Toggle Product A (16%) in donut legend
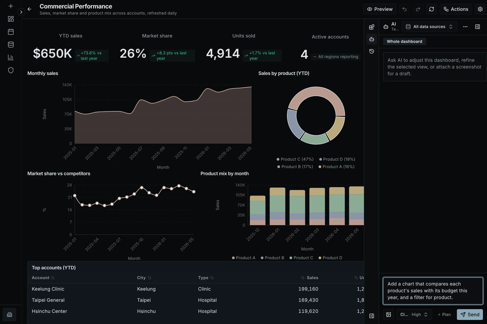Image resolution: width=487 pixels, height=324 pixels. pos(336,167)
